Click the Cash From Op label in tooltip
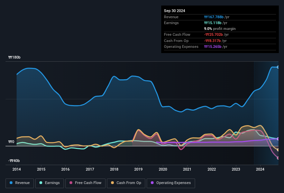This screenshot has width=284, height=193. [176, 41]
